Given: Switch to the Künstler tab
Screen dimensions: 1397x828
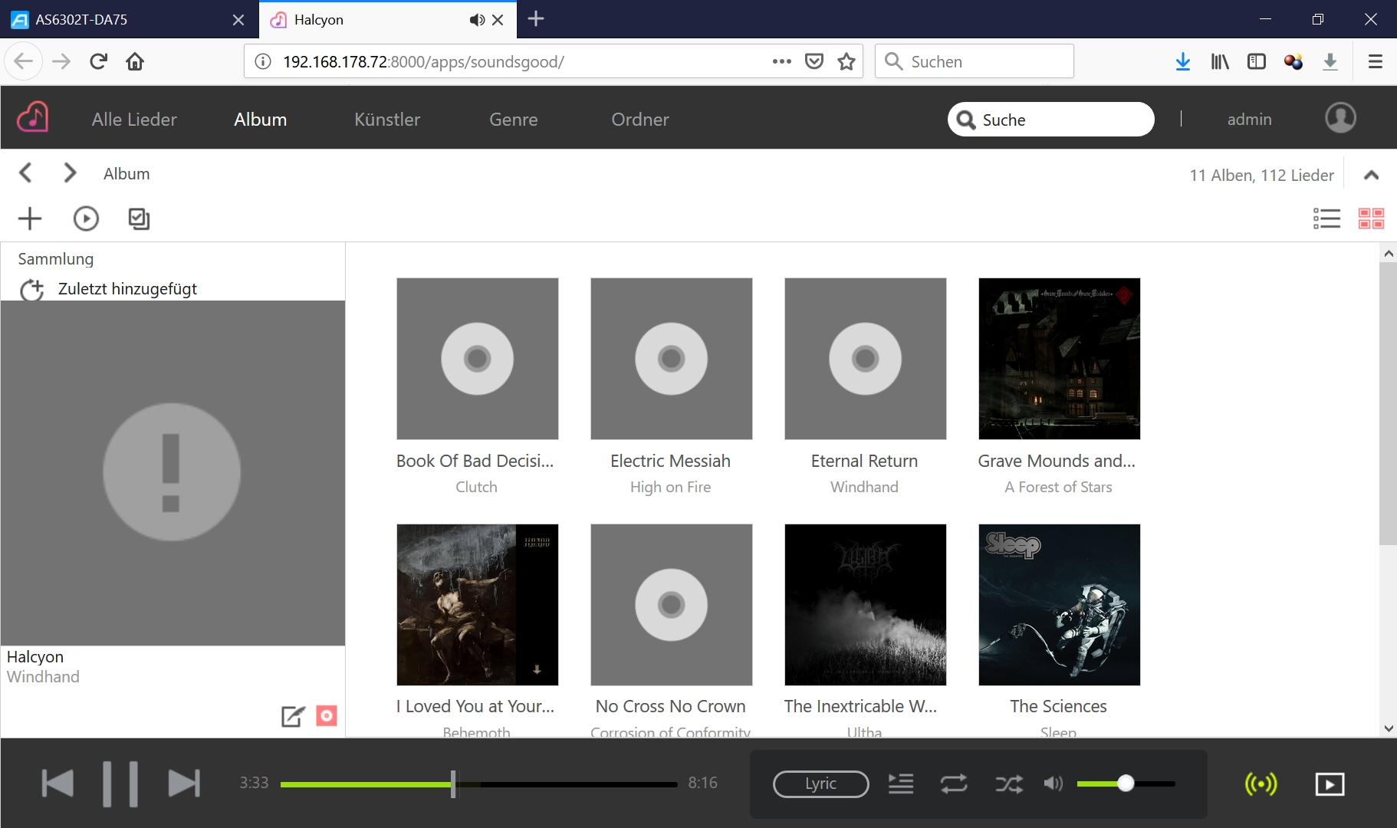Looking at the screenshot, I should click(387, 120).
